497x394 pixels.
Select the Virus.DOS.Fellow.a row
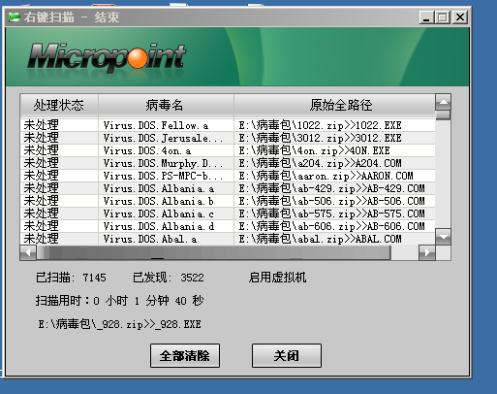click(x=228, y=125)
